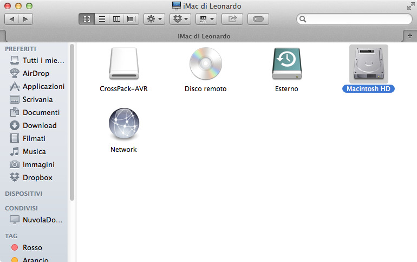Click the Share toolbar button
This screenshot has height=262, width=417.
click(232, 19)
